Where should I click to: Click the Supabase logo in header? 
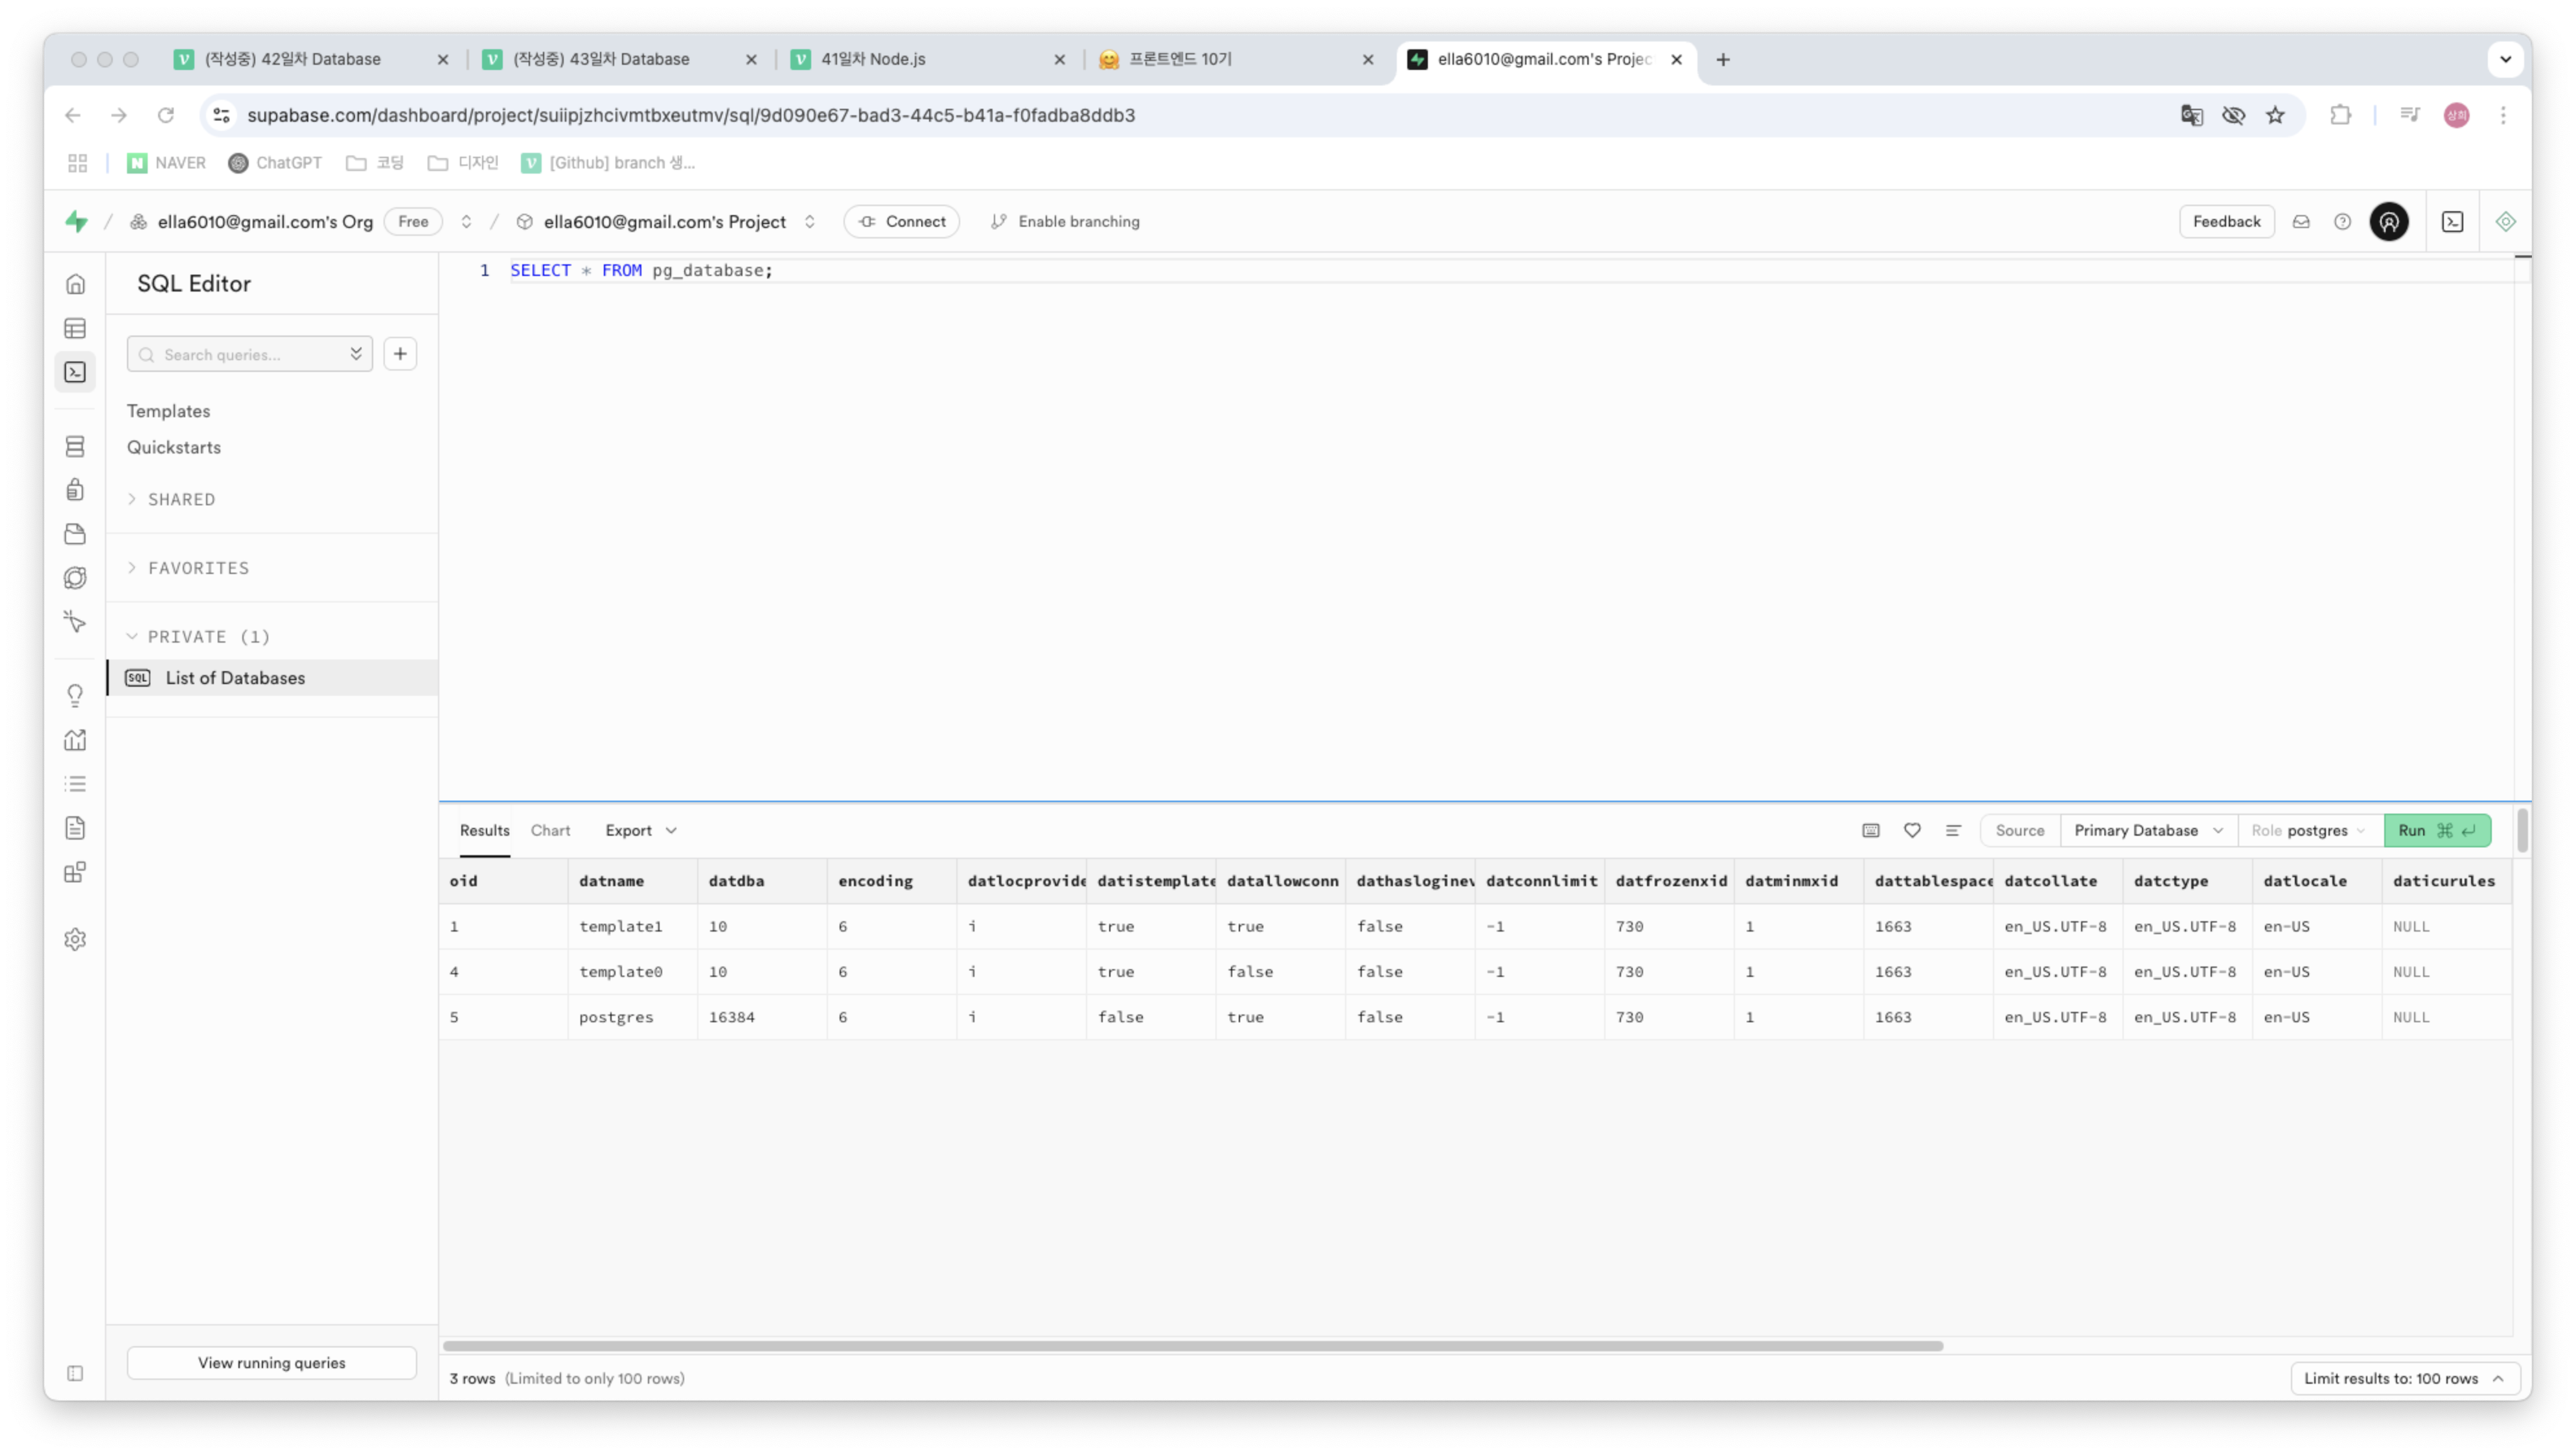(77, 221)
